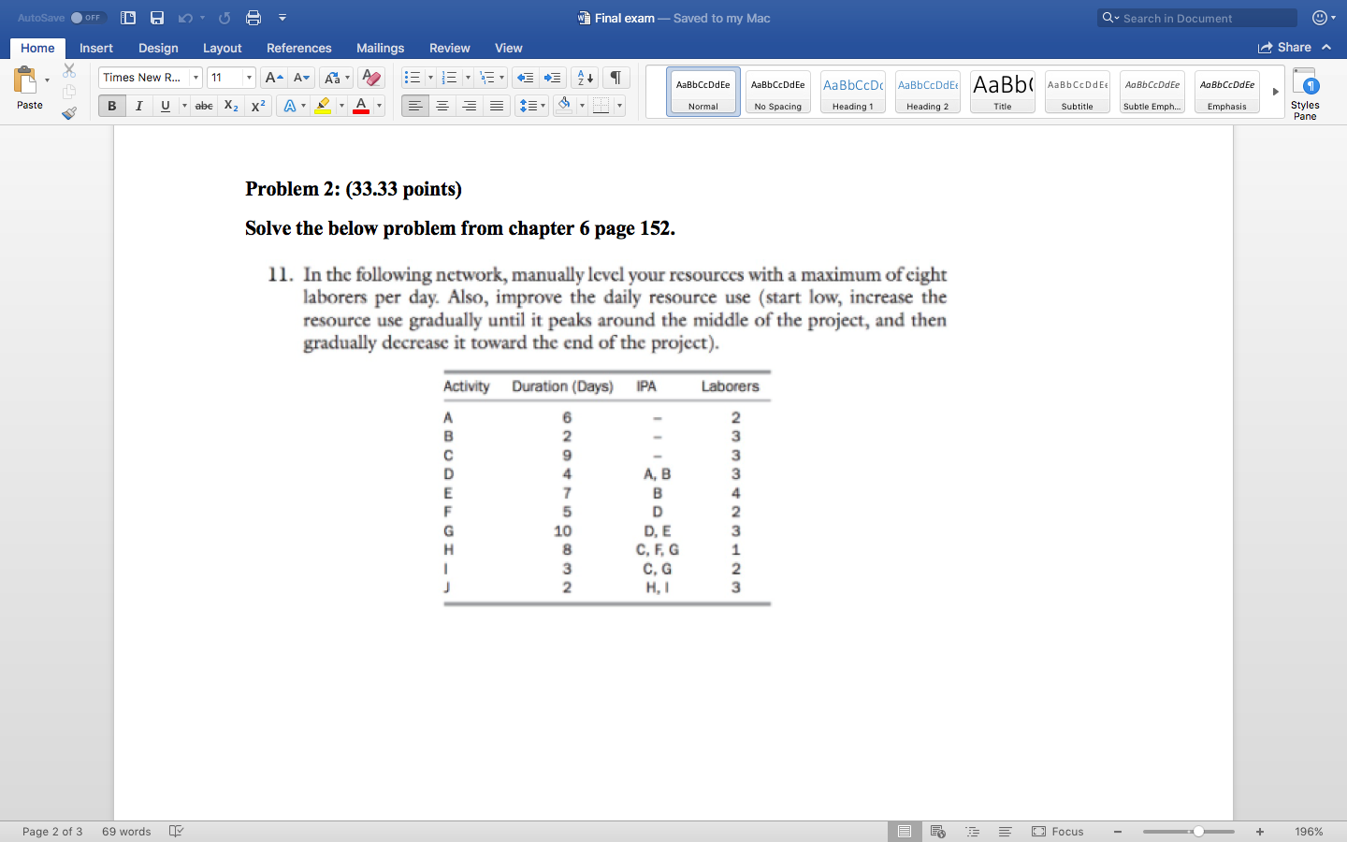The image size is (1347, 842).
Task: Toggle Focus mode
Action: coord(1058,831)
